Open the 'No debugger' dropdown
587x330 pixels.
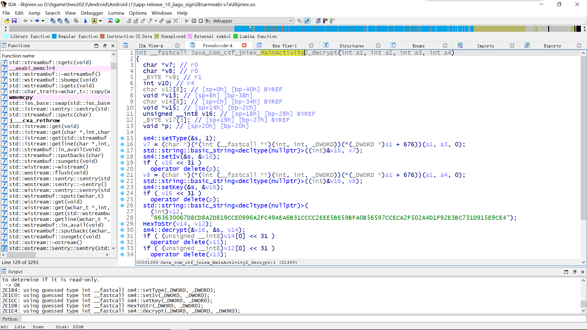click(x=291, y=21)
